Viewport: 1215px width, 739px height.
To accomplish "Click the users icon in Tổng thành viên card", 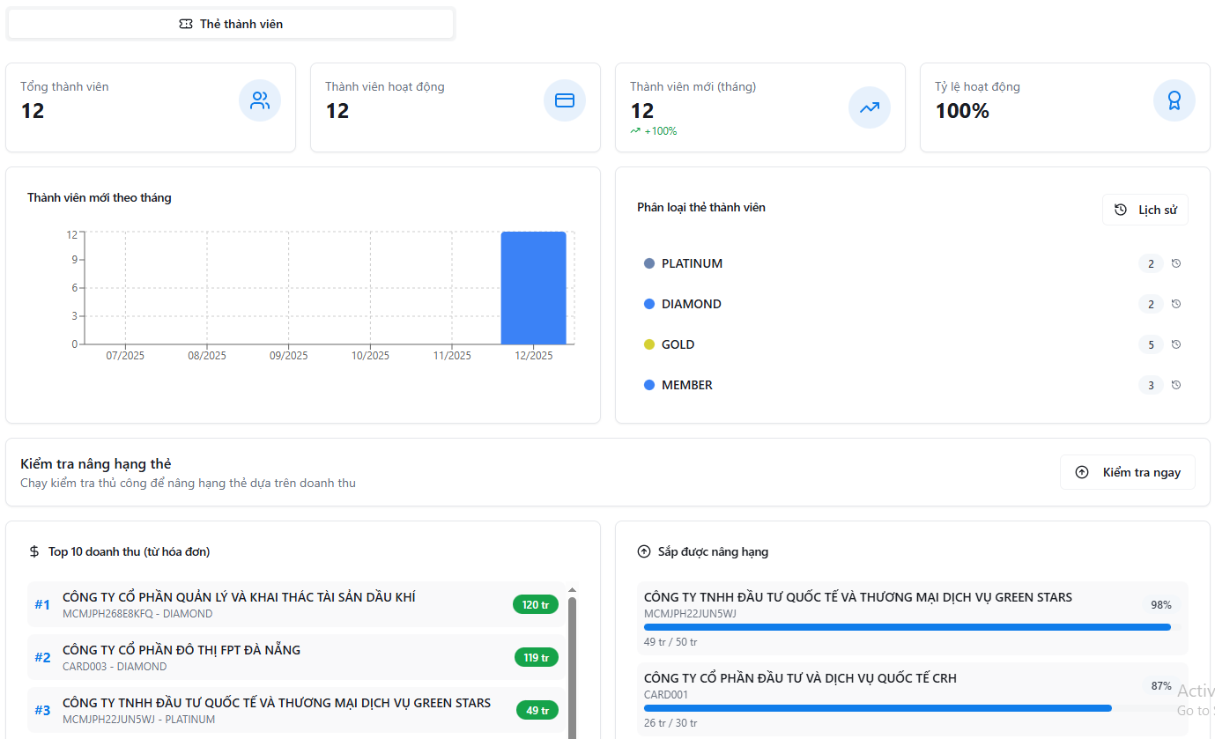I will (x=260, y=100).
